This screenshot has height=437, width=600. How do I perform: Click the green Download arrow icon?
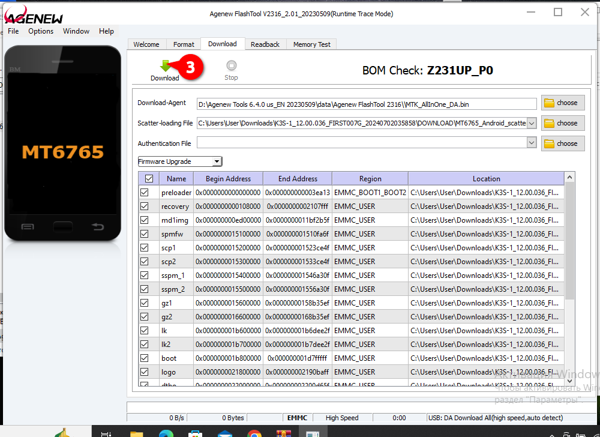165,67
